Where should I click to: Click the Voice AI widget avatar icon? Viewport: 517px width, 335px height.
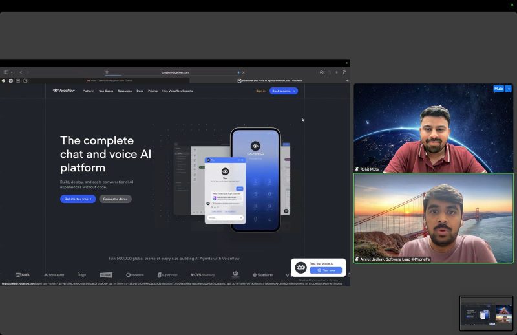301,267
